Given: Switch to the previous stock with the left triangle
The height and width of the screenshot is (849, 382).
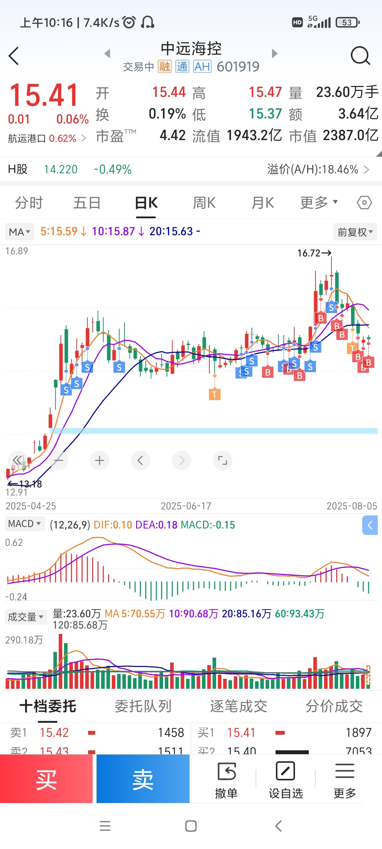Looking at the screenshot, I should click(108, 53).
